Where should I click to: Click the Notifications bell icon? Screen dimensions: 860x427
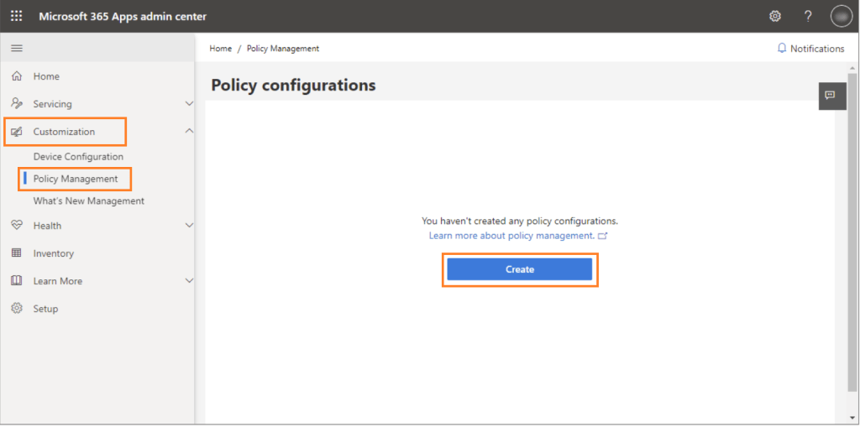[x=782, y=48]
